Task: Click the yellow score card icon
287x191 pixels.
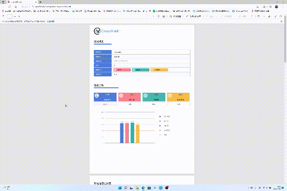Action: [170, 96]
